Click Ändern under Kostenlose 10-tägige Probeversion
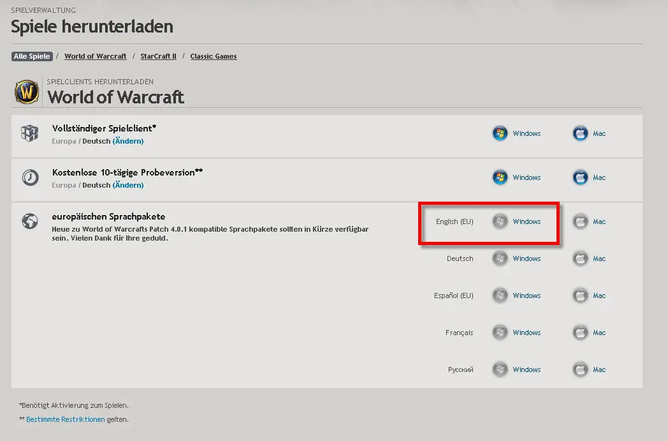 (128, 185)
